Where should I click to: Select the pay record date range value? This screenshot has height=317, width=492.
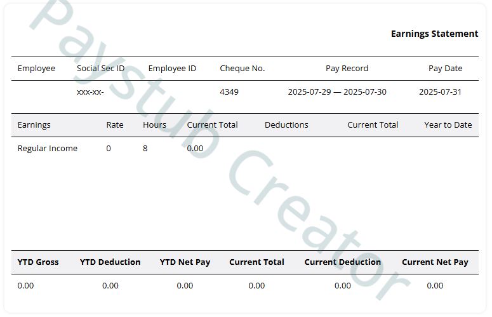coord(336,92)
